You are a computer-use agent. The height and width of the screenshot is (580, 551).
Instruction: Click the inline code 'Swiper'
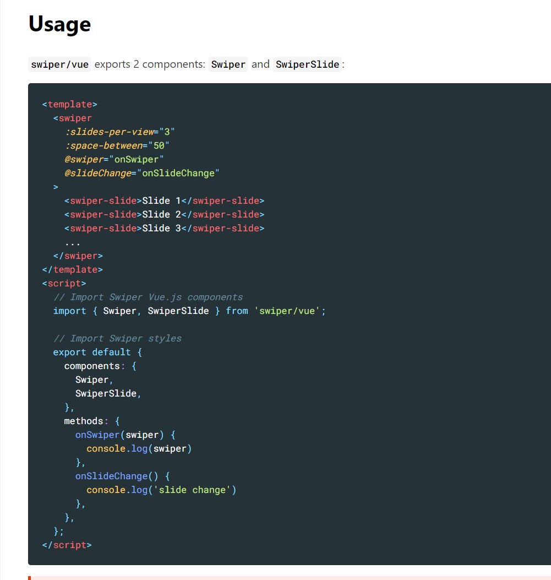[x=228, y=64]
